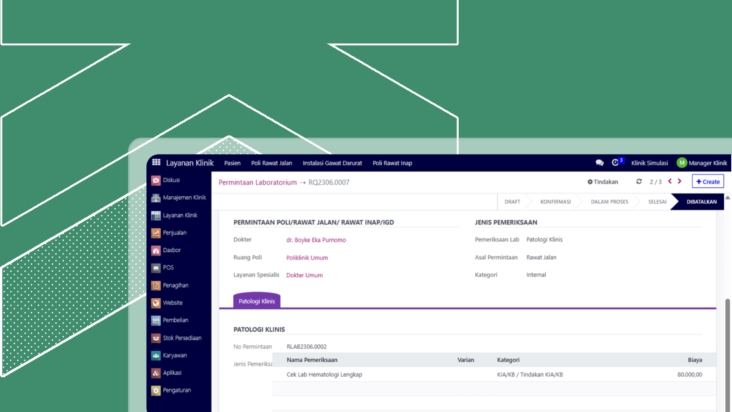This screenshot has height=412, width=732.
Task: Open the Manager Klinik user menu
Action: point(702,163)
